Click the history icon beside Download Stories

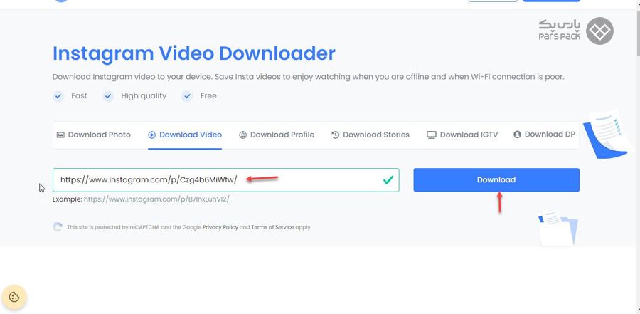point(335,135)
